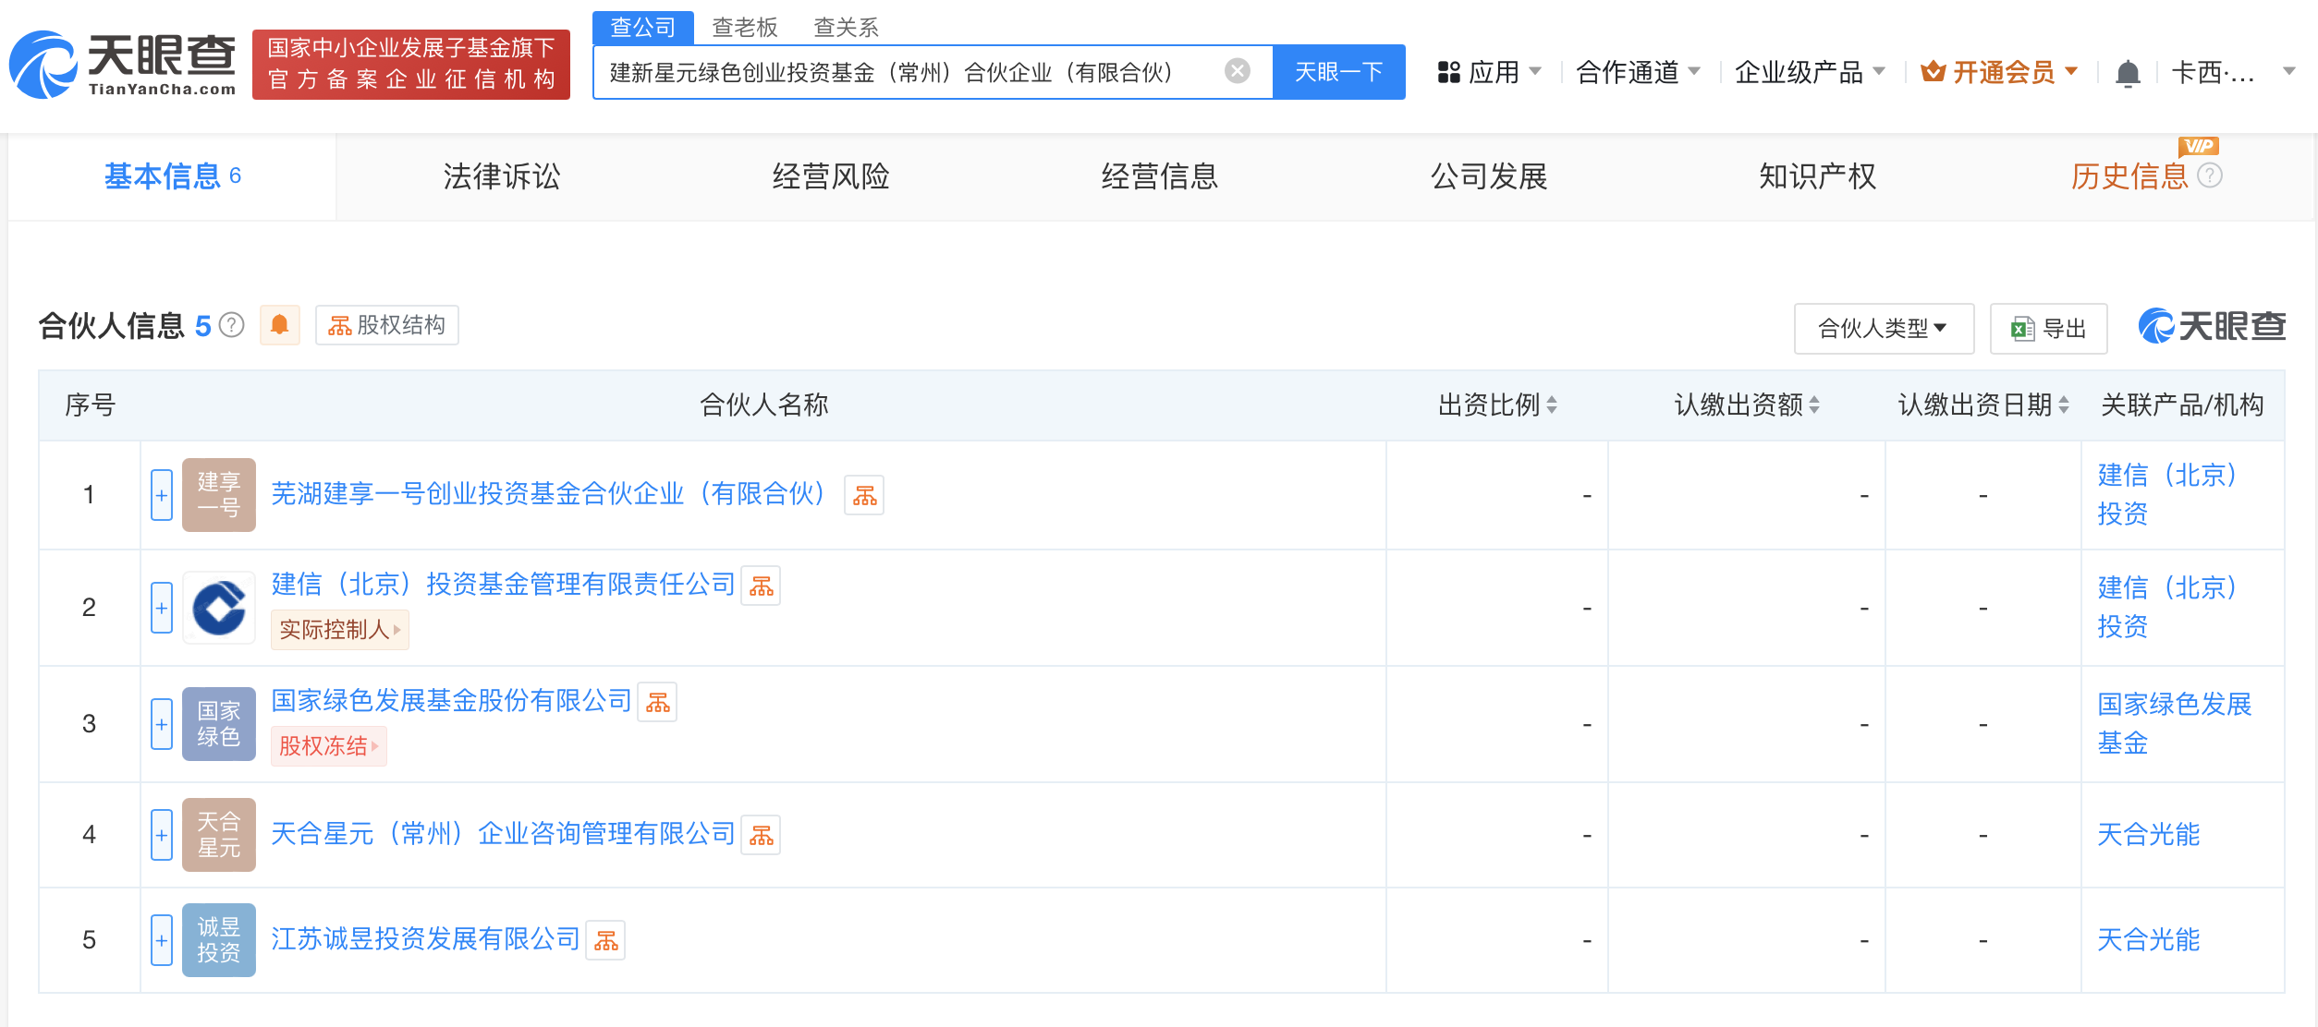
Task: Select the 查老板 search tab
Action: (744, 27)
